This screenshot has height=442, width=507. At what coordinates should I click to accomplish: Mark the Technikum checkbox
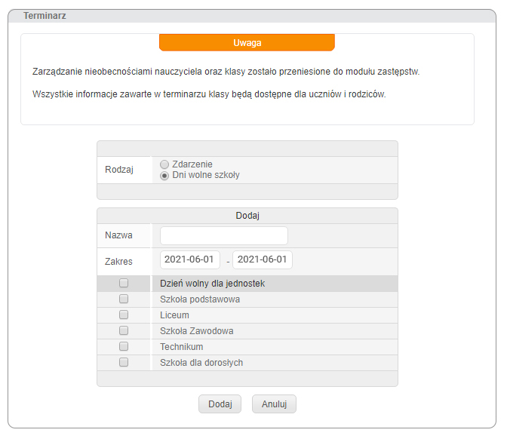click(x=124, y=347)
